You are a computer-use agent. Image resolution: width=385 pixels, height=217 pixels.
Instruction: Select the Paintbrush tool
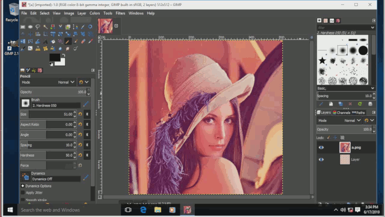pos(75,42)
